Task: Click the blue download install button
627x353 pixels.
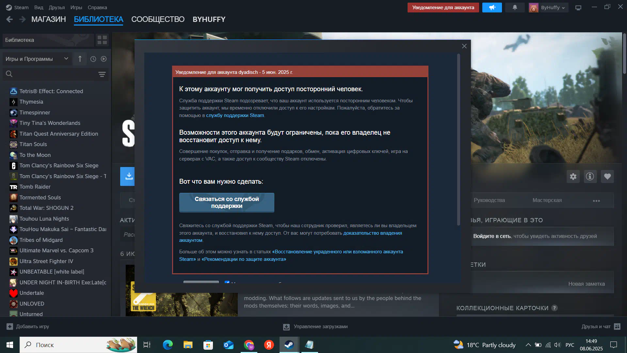Action: [x=128, y=176]
